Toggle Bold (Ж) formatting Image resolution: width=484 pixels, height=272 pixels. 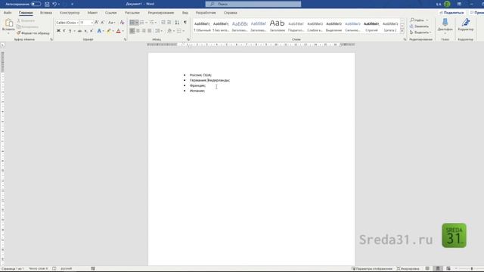(x=58, y=31)
